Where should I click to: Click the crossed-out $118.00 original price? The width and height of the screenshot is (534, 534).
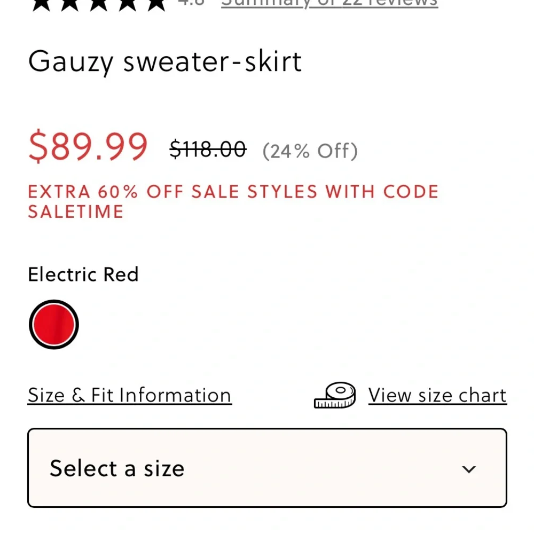tap(207, 150)
